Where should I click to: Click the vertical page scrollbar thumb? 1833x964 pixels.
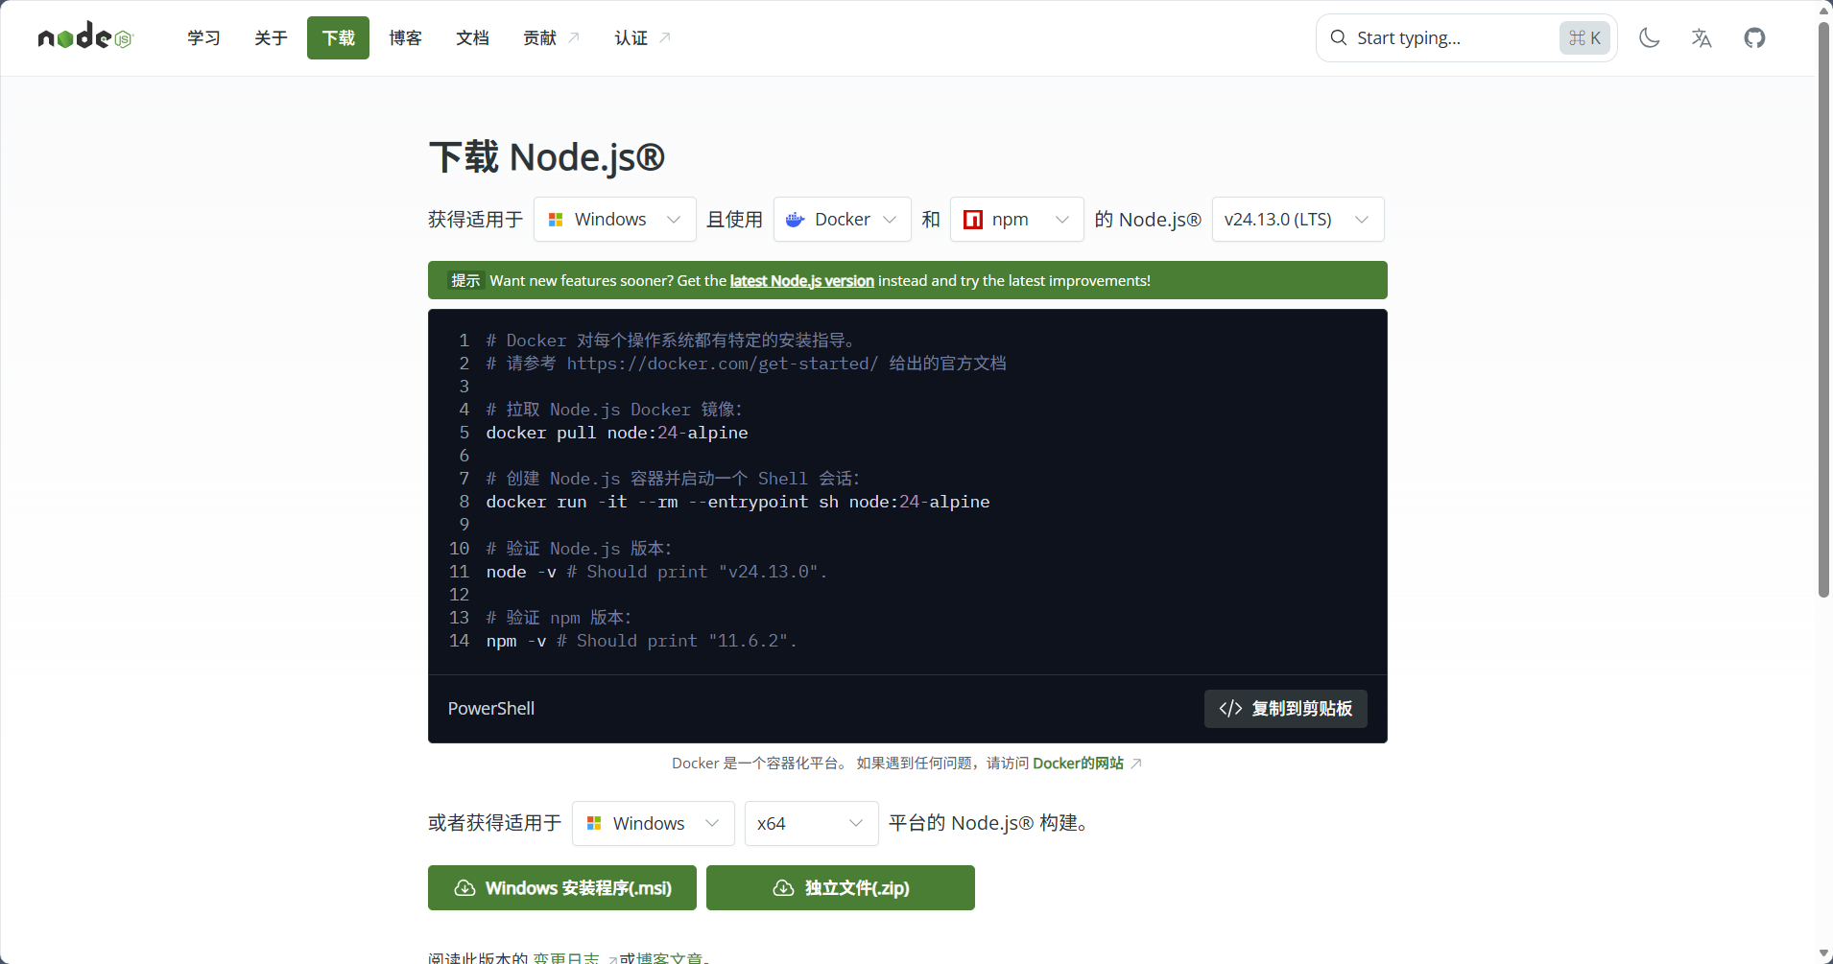pos(1823,309)
